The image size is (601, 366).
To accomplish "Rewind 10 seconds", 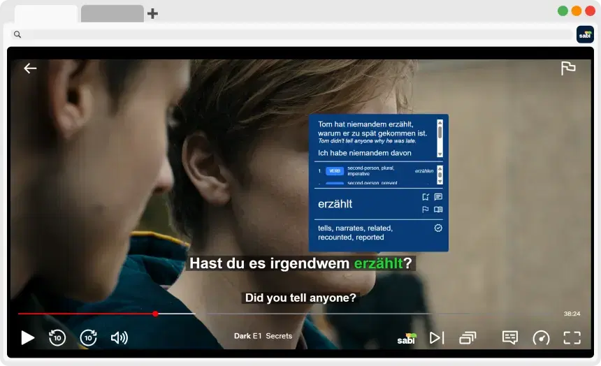I will (x=57, y=337).
